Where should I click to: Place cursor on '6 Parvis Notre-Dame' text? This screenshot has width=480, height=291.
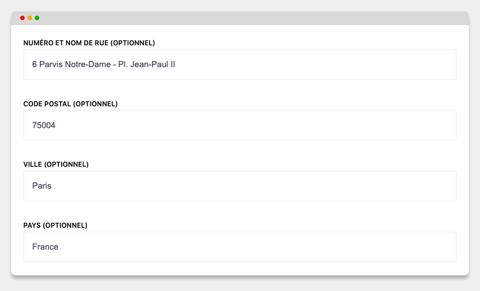pyautogui.click(x=71, y=64)
